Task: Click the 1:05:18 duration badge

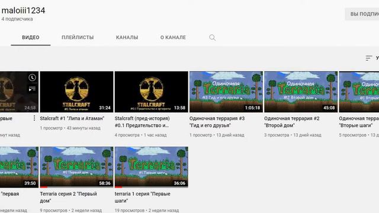Action: click(x=253, y=108)
